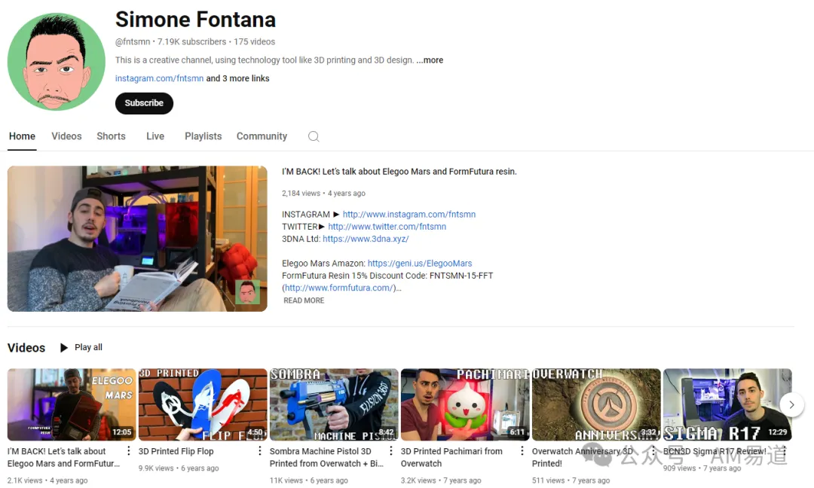Image resolution: width=814 pixels, height=488 pixels.
Task: Visit the 3dna.xyz link
Action: coord(366,239)
